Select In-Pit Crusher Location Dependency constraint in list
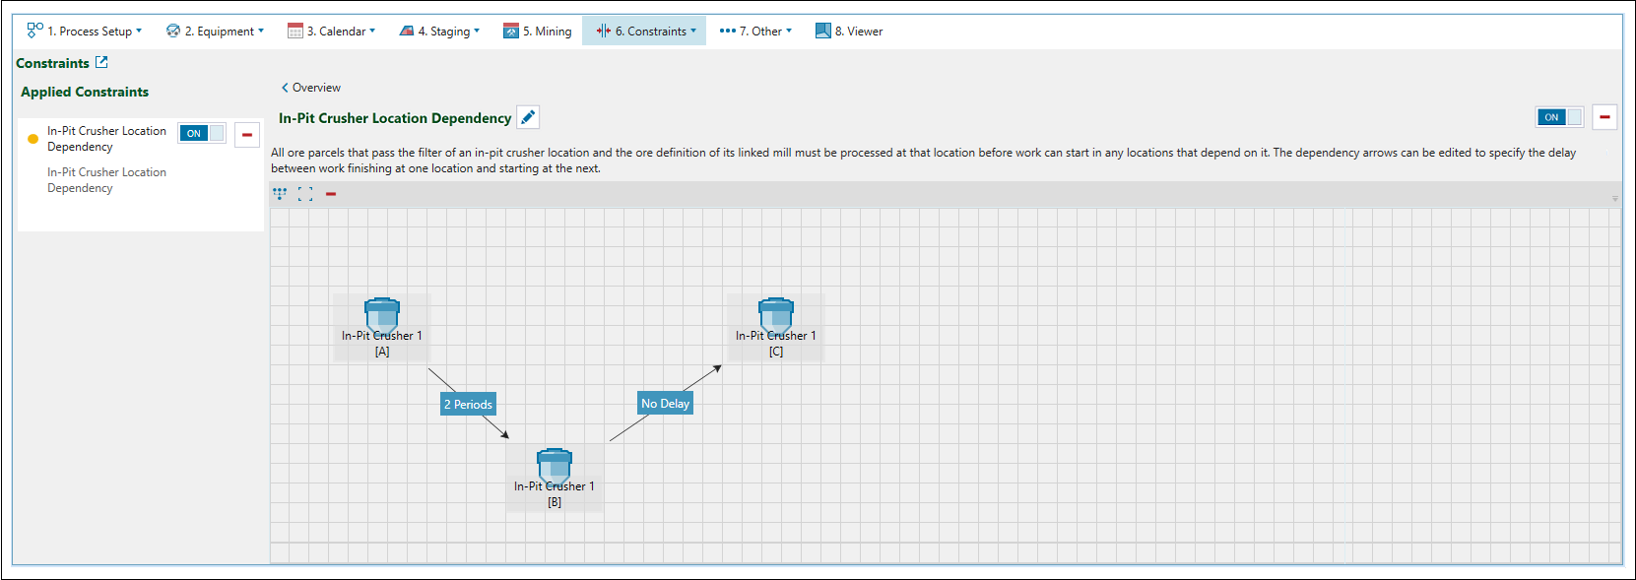 [106, 139]
